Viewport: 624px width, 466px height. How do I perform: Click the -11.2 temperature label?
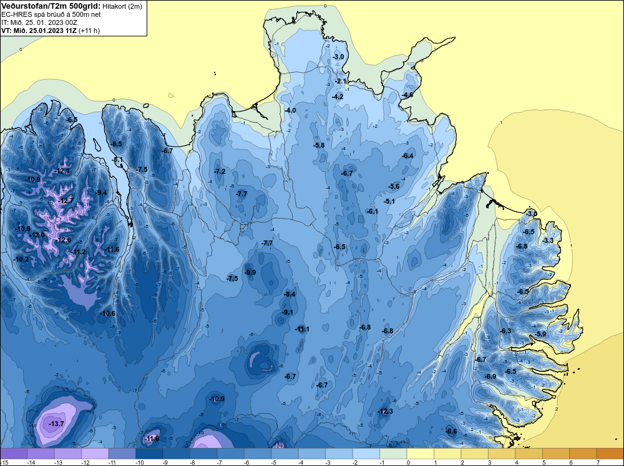click(79, 252)
